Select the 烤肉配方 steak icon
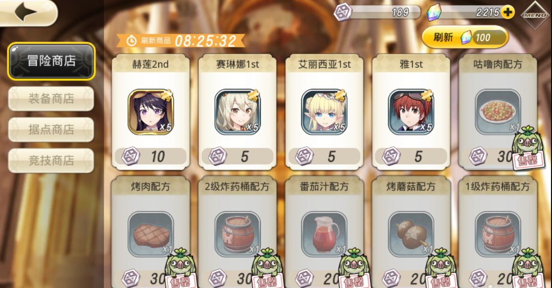 pos(151,234)
